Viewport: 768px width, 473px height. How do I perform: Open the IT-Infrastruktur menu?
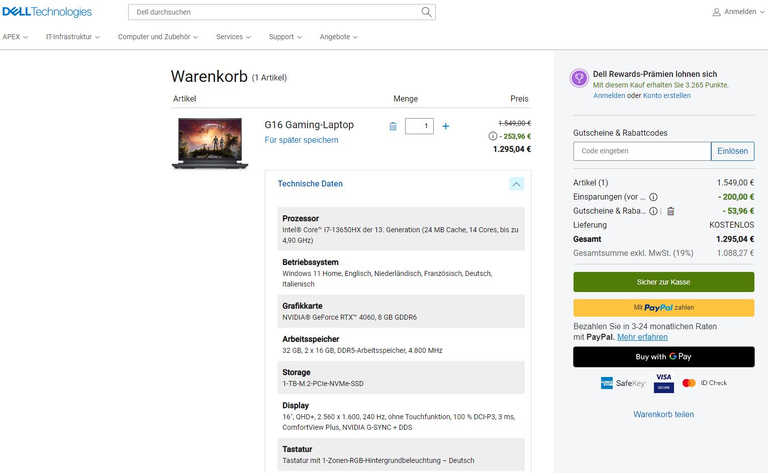[73, 37]
